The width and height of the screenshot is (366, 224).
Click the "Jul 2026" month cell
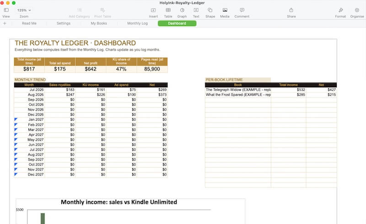click(x=29, y=90)
